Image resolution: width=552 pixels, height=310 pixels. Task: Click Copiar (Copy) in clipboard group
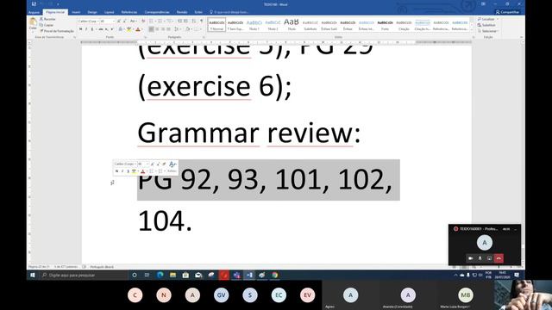[x=47, y=25]
